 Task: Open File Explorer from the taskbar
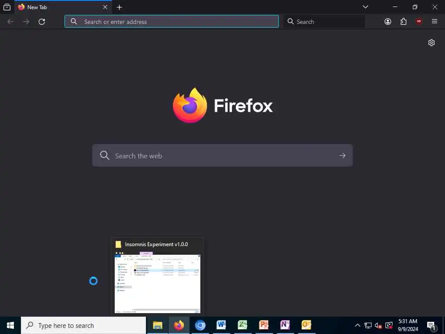(x=157, y=325)
